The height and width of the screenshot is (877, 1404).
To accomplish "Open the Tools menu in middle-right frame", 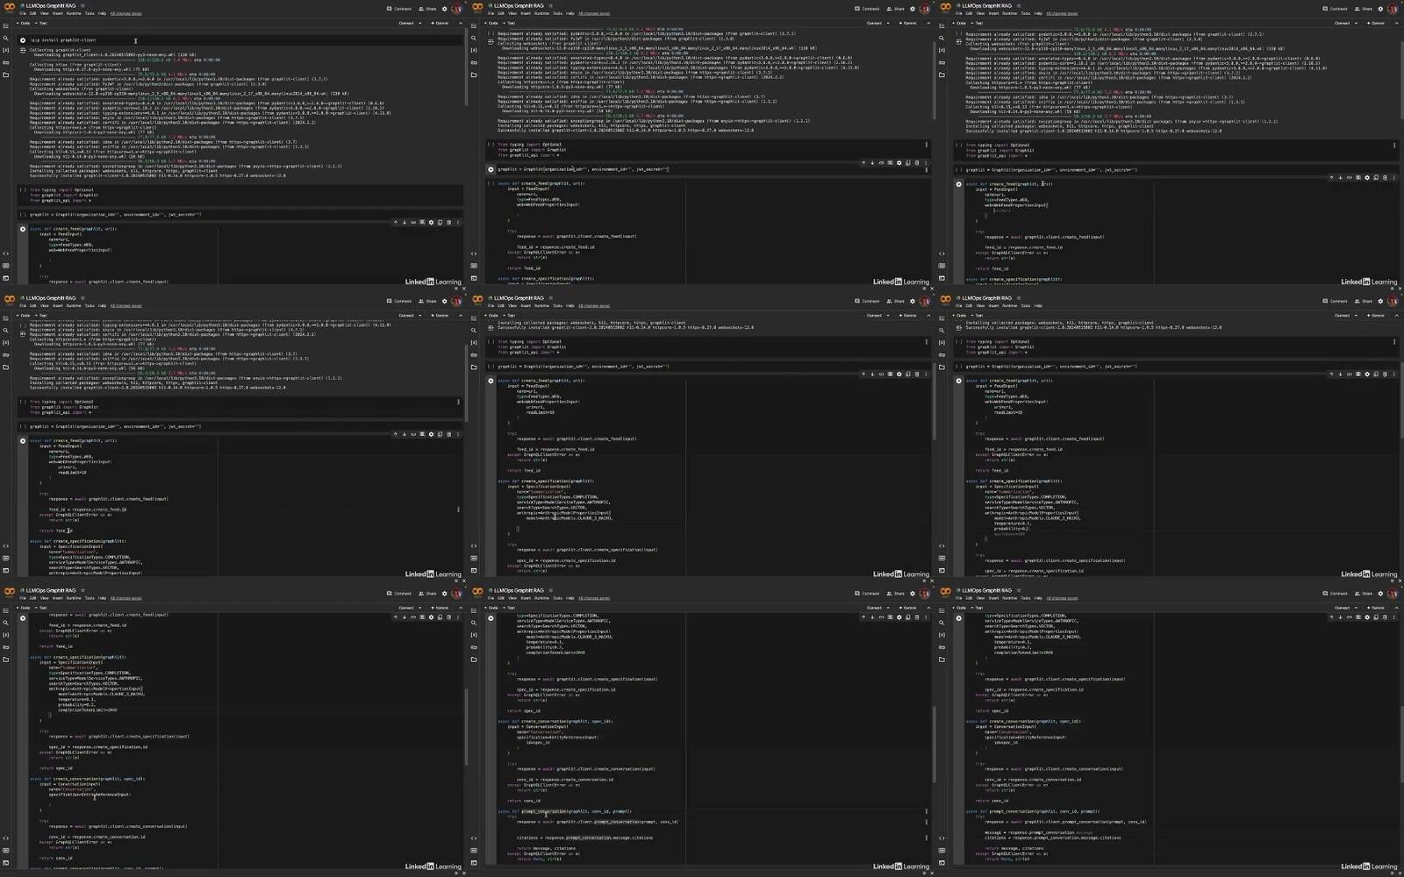I will 1025,306.
